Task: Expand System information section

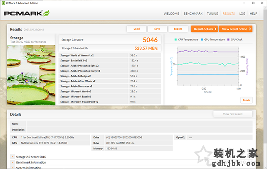Action: click(12, 168)
